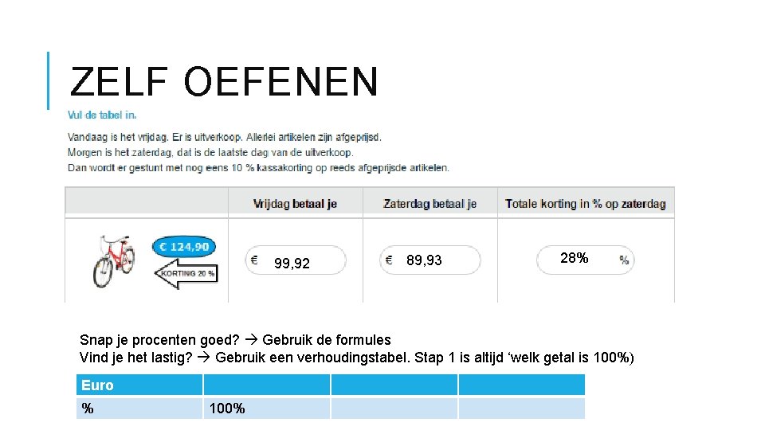Click the 'Euro' header cell in ratio table

139,385
